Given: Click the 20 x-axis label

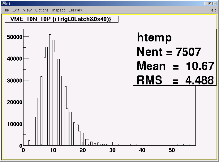Looking at the screenshot, I should 83,150.
